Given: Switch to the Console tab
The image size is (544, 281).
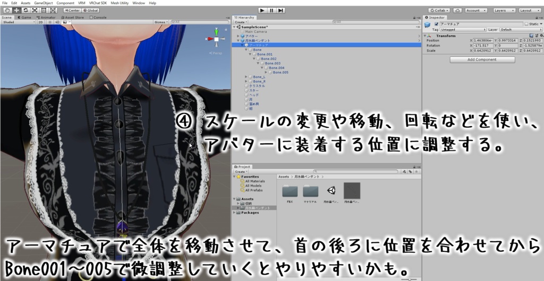Looking at the screenshot, I should (98, 17).
